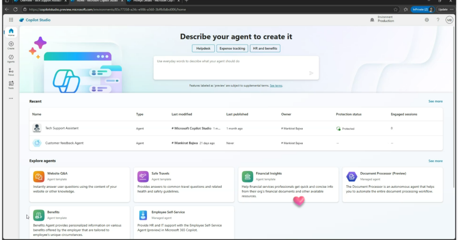Switch to Prompt Details browser tab

pyautogui.click(x=154, y=1)
